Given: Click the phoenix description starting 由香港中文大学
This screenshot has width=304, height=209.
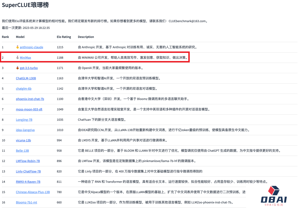Looking at the screenshot, I should [134, 99].
